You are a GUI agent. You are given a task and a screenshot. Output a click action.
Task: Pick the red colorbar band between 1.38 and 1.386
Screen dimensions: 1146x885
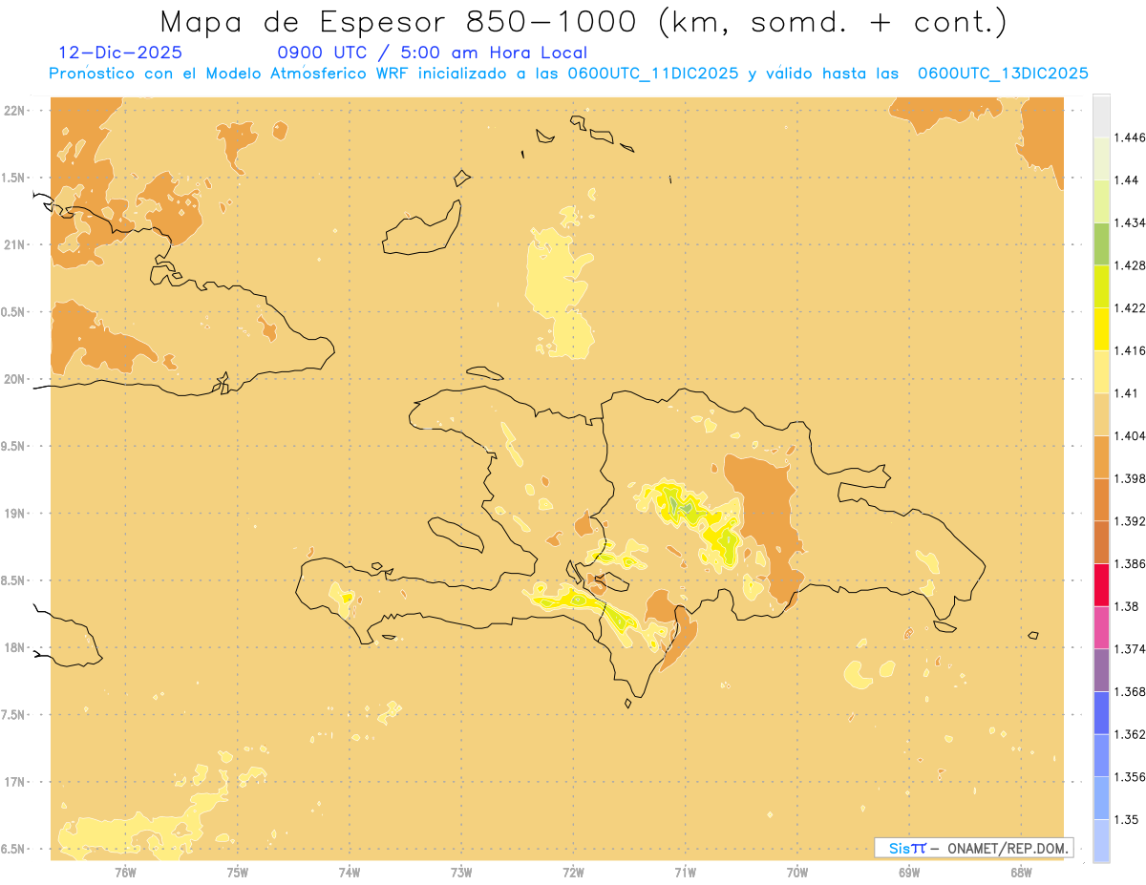click(1101, 585)
